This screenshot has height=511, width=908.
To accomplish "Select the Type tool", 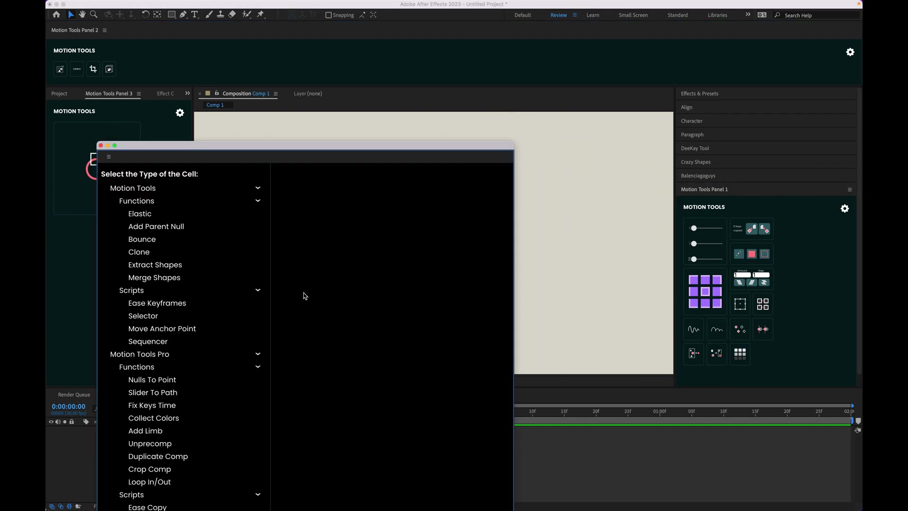I will [194, 15].
